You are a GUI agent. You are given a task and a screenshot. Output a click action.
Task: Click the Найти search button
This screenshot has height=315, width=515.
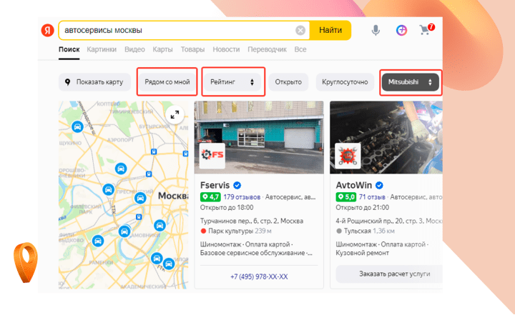(330, 30)
